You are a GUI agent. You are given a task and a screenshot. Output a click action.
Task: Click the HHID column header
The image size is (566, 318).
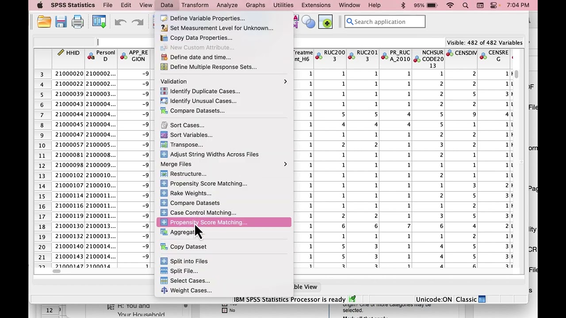(x=69, y=59)
